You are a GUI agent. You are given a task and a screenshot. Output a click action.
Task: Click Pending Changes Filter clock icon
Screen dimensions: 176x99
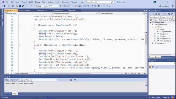[x=165, y=14]
